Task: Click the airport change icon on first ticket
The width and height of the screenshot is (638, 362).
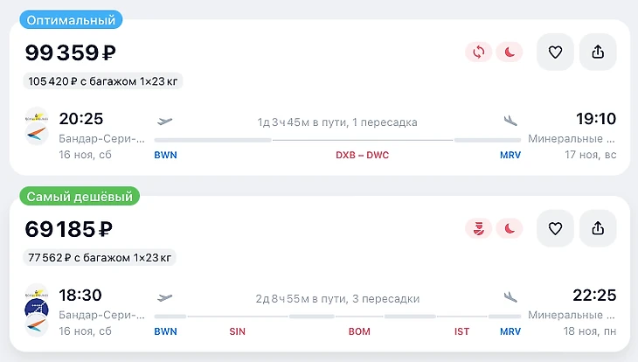Action: click(x=478, y=52)
